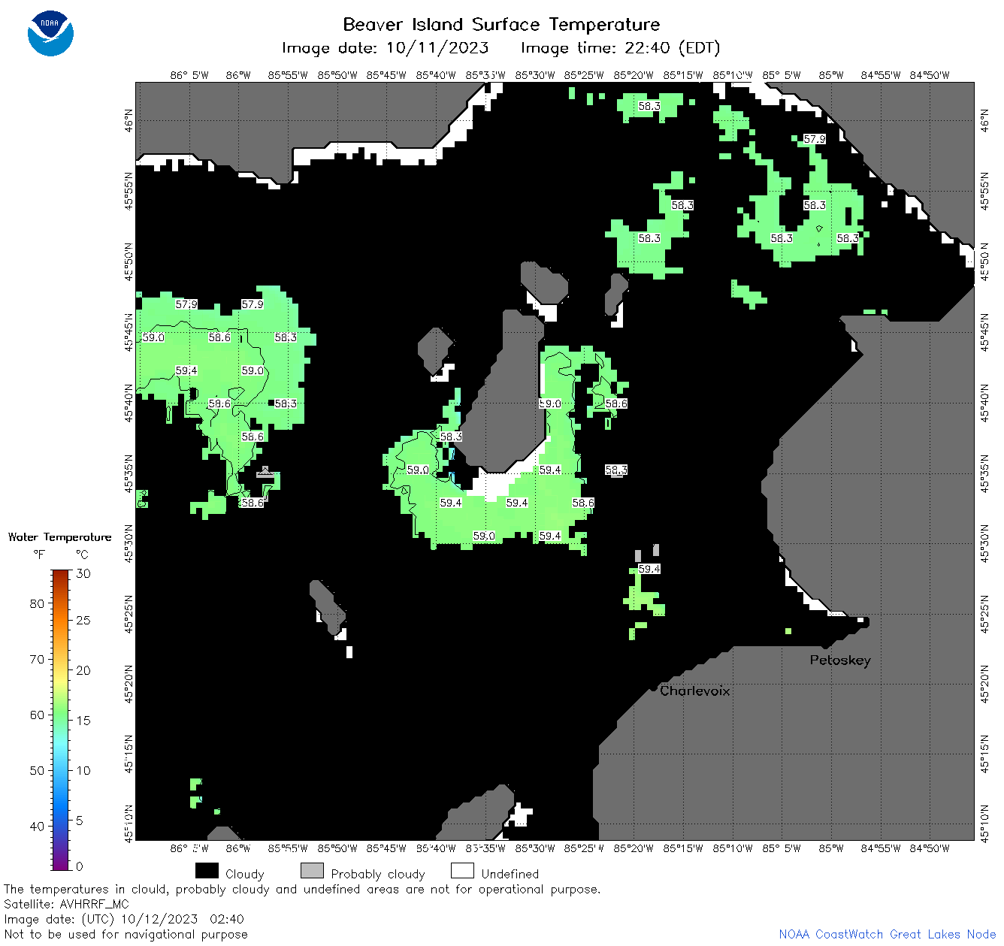Viewport: 1004px width, 946px height.
Task: Select the gray Probably cloudy legend swatch
Action: (312, 870)
